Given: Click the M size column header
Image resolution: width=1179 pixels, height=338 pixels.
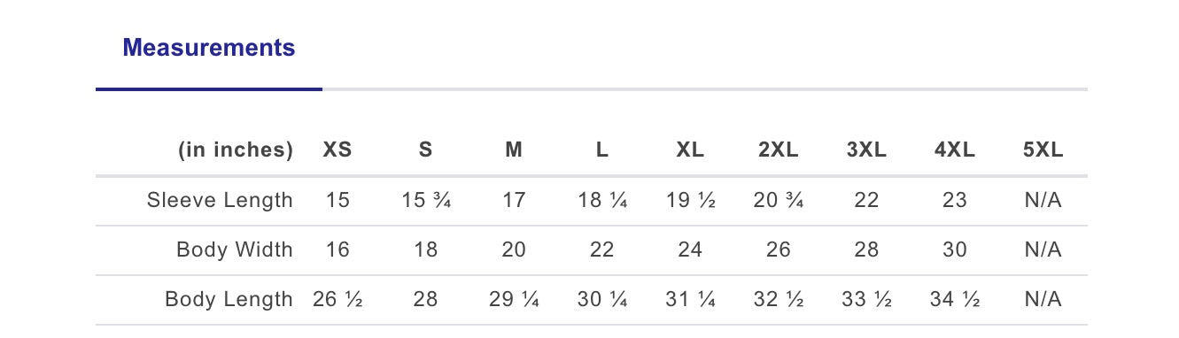Looking at the screenshot, I should pyautogui.click(x=514, y=150).
